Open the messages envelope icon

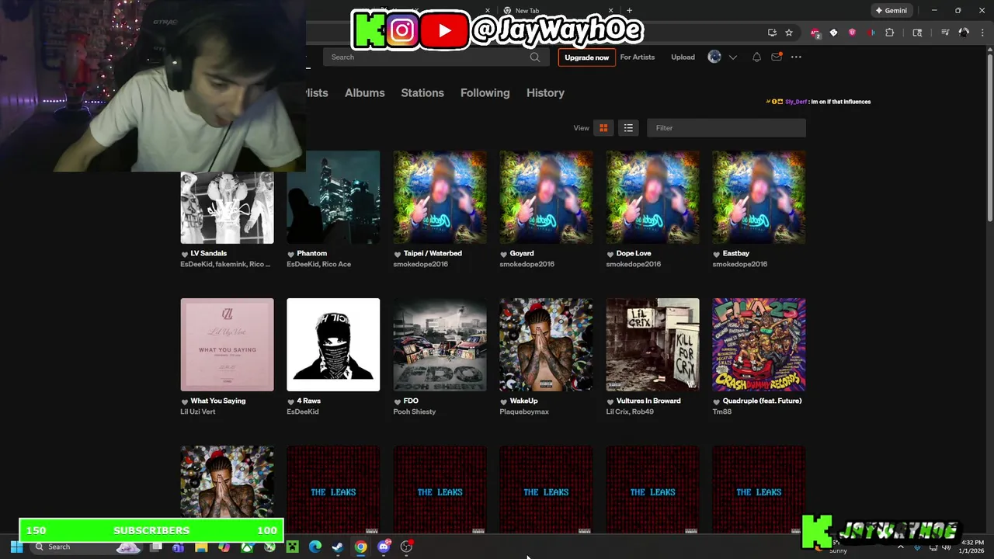777,57
